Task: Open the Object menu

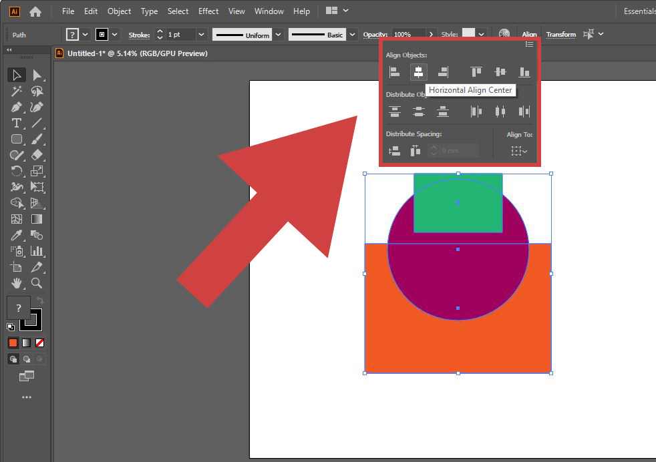Action: pos(119,11)
